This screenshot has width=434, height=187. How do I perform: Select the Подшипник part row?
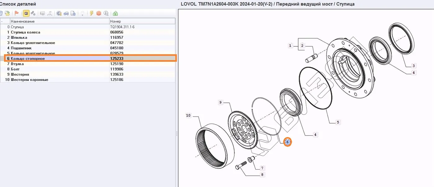21,48
